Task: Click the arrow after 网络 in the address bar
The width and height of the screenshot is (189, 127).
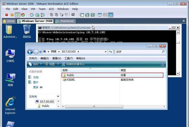Action: click(59, 52)
